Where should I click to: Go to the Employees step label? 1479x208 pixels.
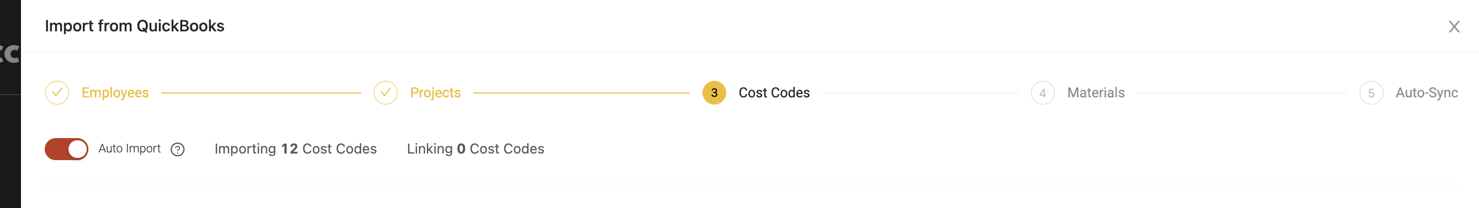click(x=115, y=92)
